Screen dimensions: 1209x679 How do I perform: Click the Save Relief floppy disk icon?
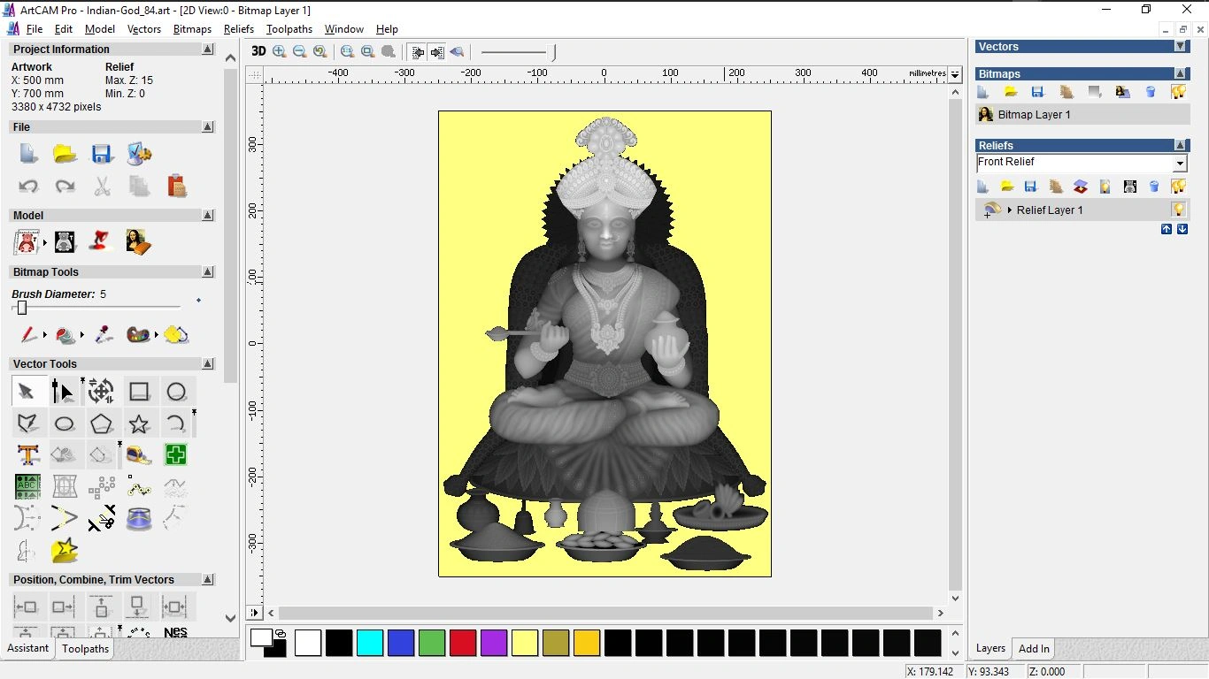[1029, 186]
